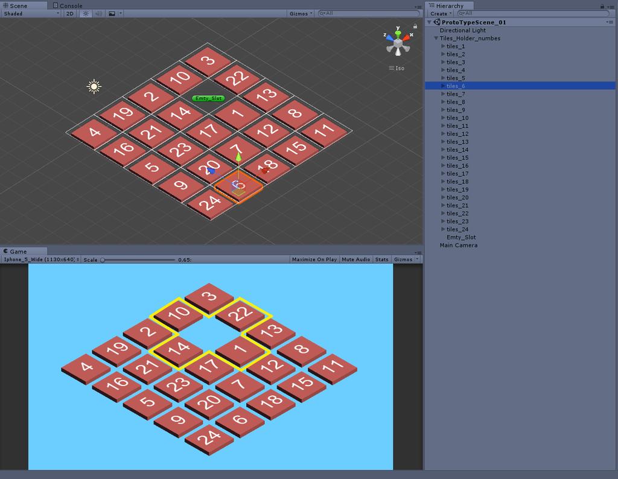
Task: Toggle 2D mode in the Scene view
Action: 70,13
